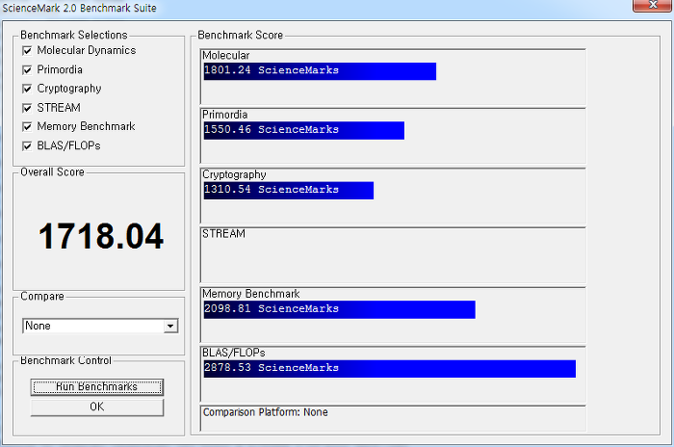Select the Primordia 1550.46 ScienceMarks bar

pos(304,131)
